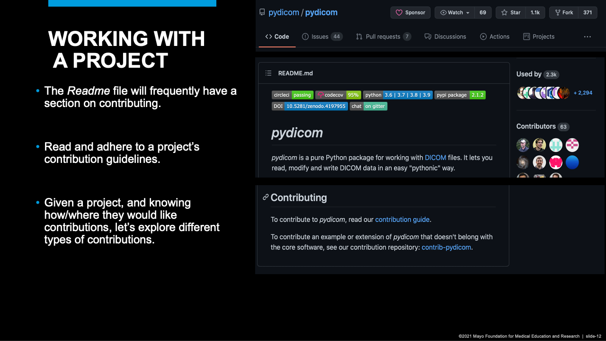606x341 pixels.
Task: Click the circleci passing badge
Action: tap(292, 95)
